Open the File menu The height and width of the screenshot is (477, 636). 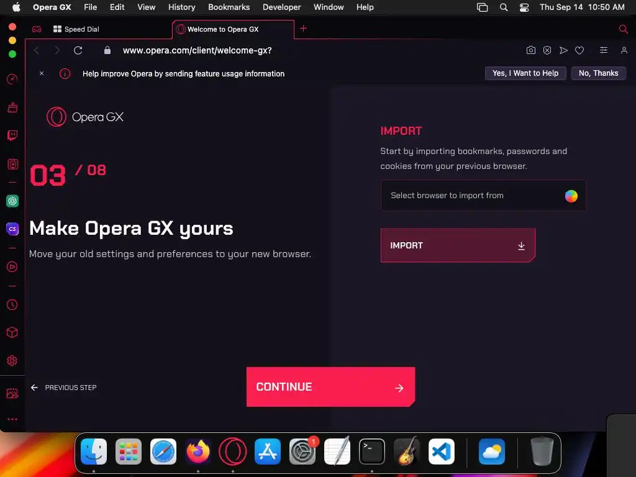(x=91, y=7)
